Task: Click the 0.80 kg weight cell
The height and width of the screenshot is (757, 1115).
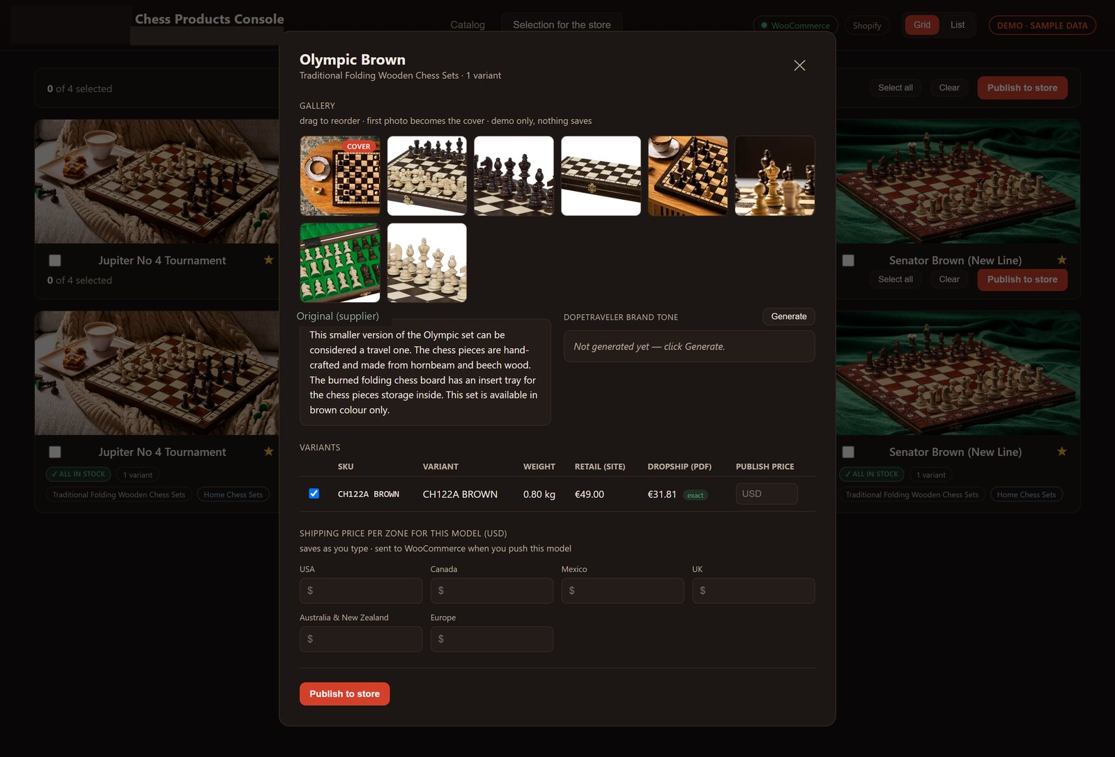Action: (x=539, y=494)
